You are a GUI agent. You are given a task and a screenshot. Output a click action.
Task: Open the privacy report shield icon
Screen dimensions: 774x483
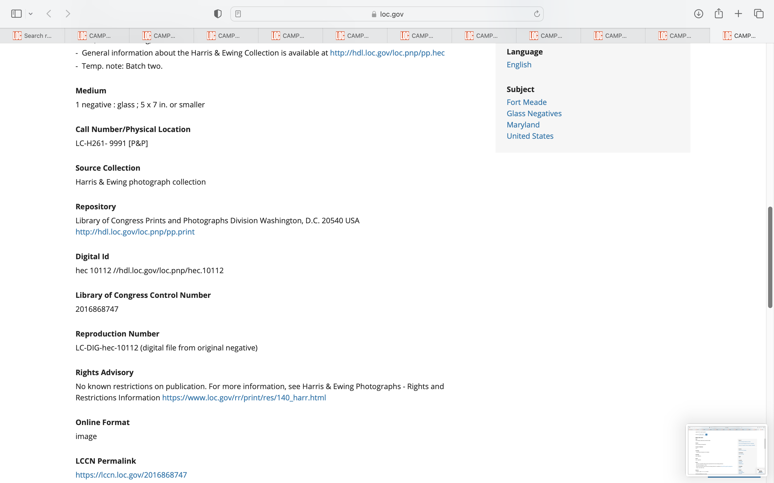(217, 14)
